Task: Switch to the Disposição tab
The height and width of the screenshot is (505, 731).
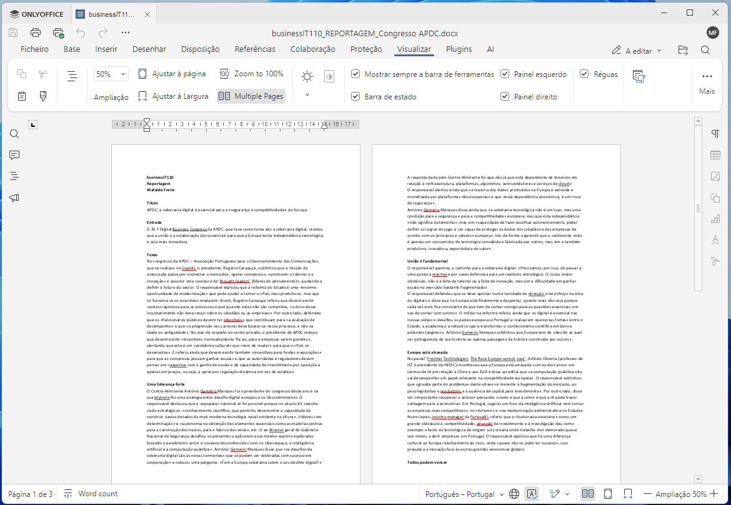Action: tap(200, 49)
